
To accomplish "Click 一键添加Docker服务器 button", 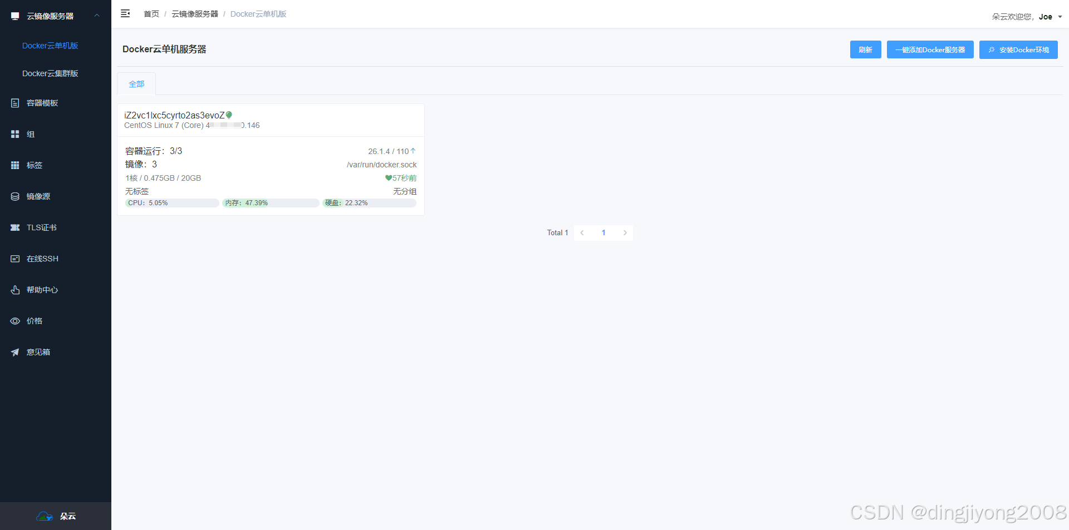I will [930, 49].
